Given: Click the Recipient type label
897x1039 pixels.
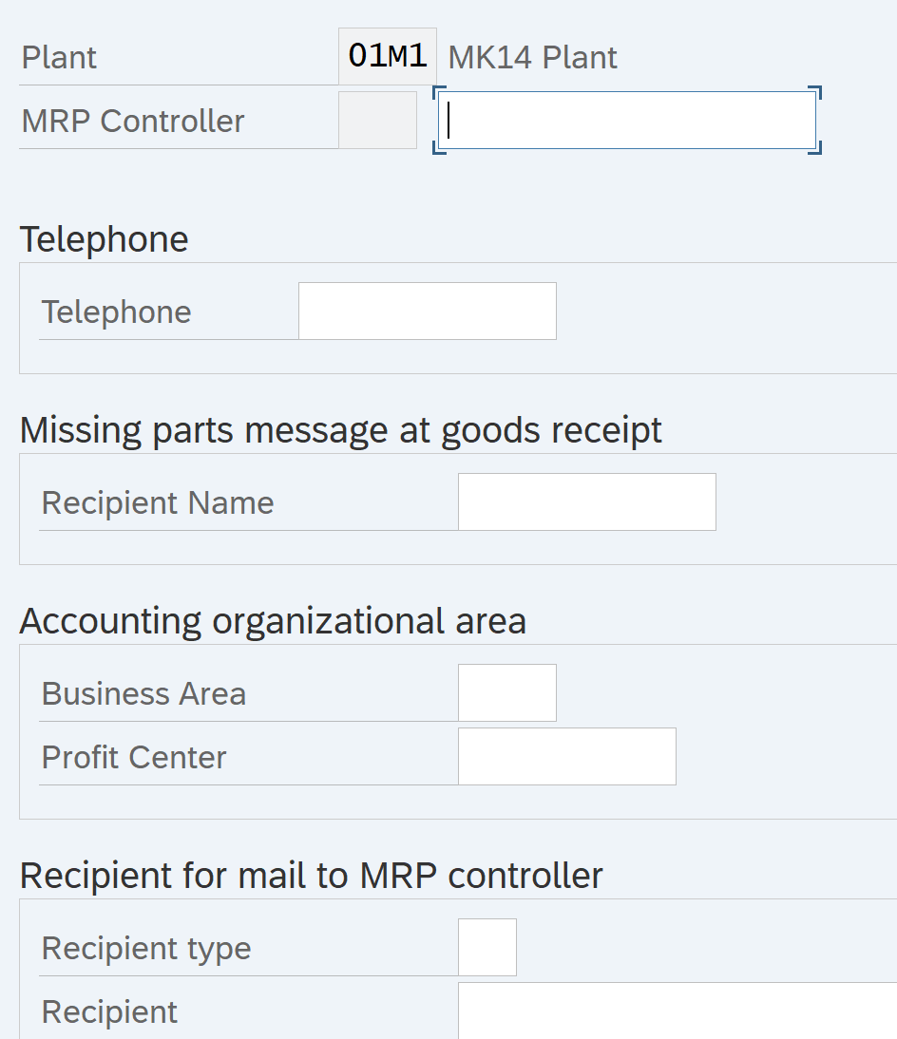Looking at the screenshot, I should pos(146,949).
